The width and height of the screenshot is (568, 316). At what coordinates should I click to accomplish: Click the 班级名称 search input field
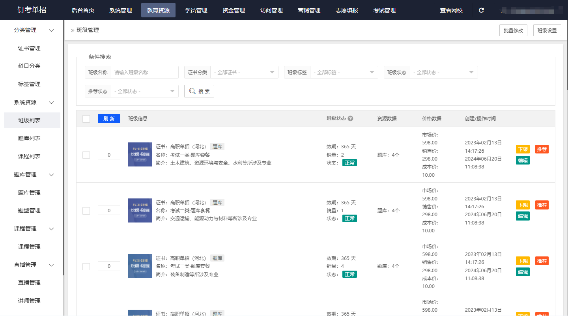(x=144, y=73)
